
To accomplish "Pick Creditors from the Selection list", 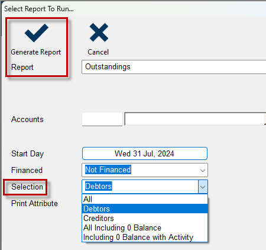I will tap(145, 218).
